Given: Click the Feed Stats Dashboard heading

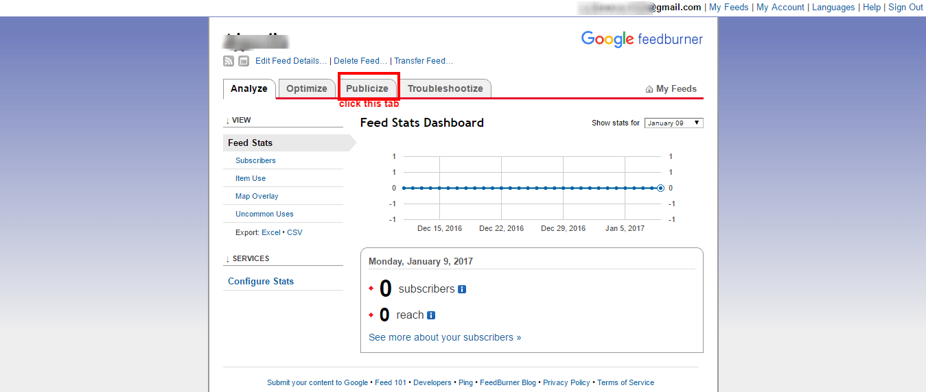Looking at the screenshot, I should pyautogui.click(x=422, y=123).
